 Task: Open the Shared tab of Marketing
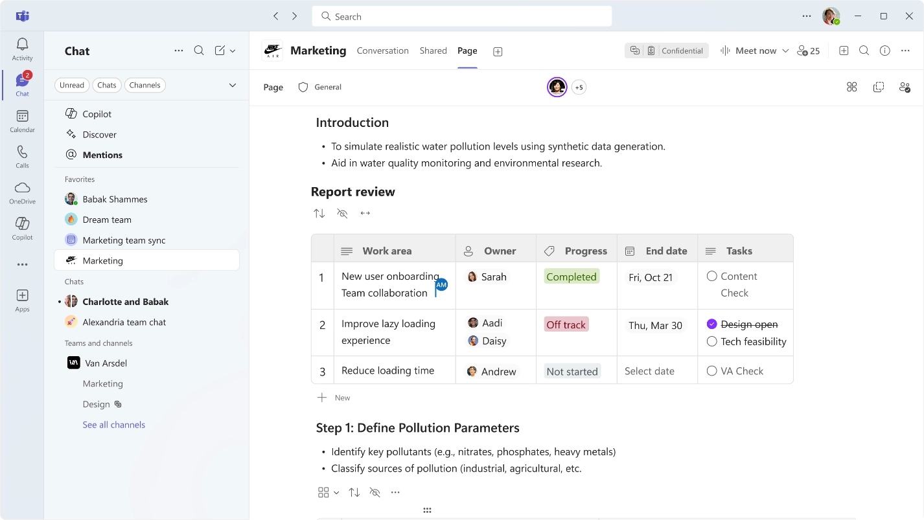coord(433,51)
